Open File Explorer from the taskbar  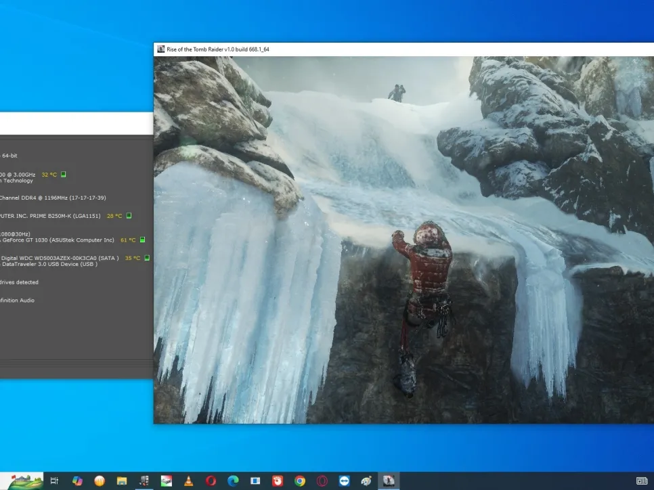pos(122,481)
